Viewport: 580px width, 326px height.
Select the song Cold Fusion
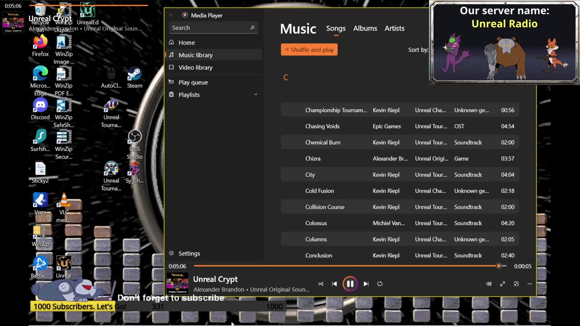tap(400, 191)
